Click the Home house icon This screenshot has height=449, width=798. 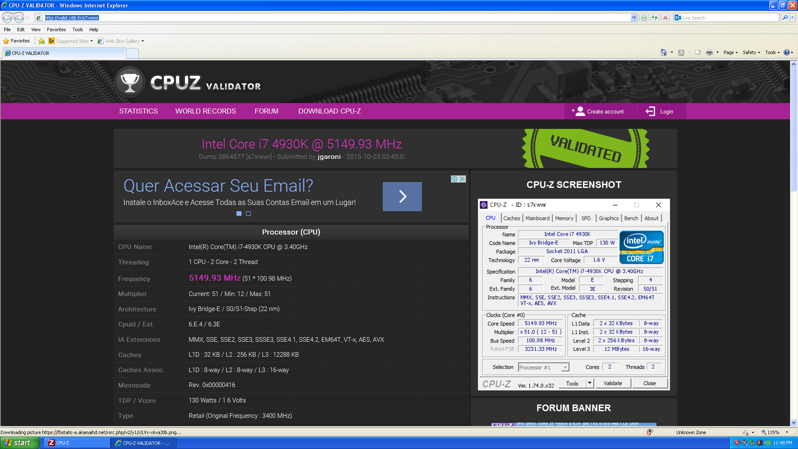coord(664,52)
